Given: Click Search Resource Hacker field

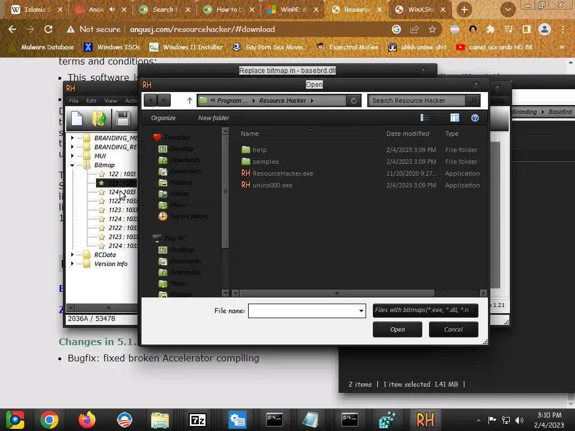Looking at the screenshot, I should click(x=417, y=100).
